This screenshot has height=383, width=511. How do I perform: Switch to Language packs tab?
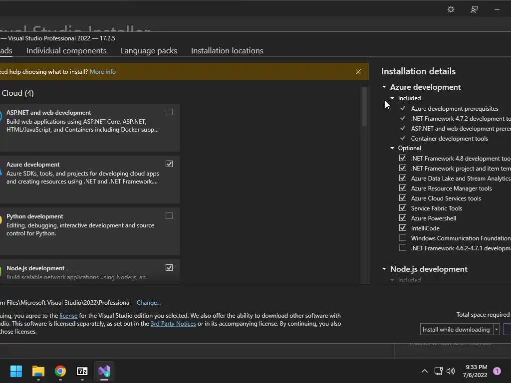point(149,51)
